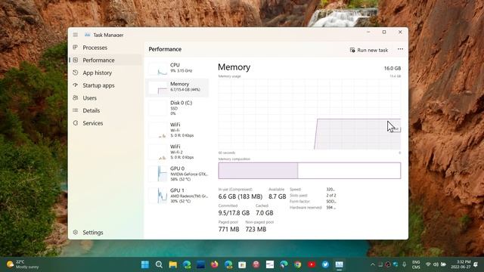Click the memory composition bar in-use segment

pos(258,171)
